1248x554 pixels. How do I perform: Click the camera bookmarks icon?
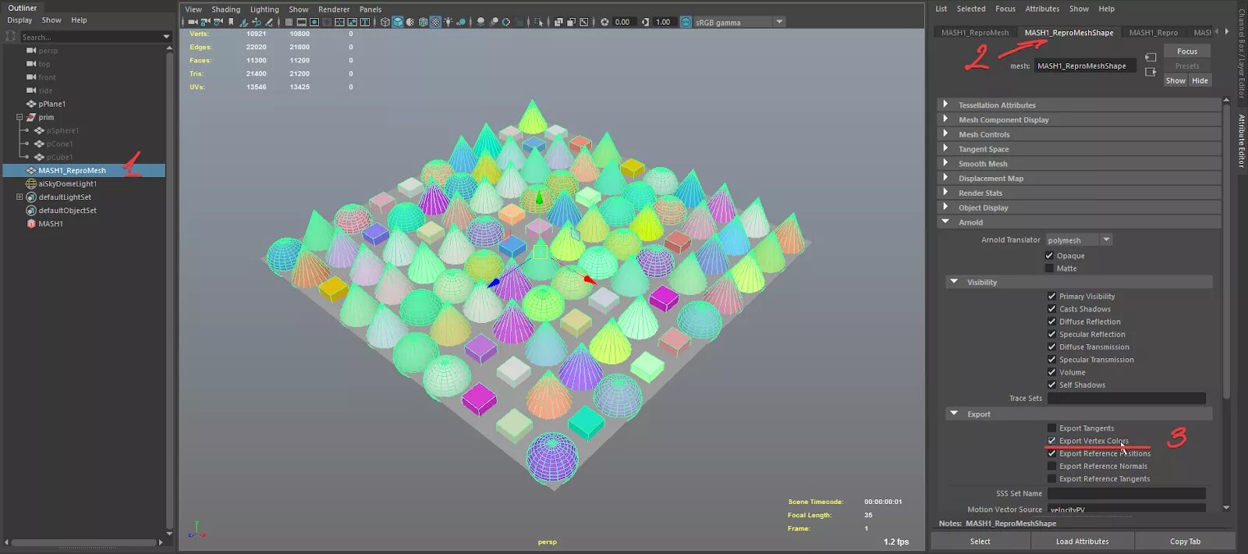tap(231, 22)
